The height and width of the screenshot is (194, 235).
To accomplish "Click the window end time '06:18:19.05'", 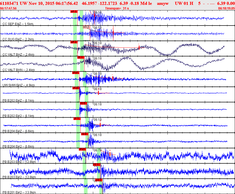I will click(227, 8).
